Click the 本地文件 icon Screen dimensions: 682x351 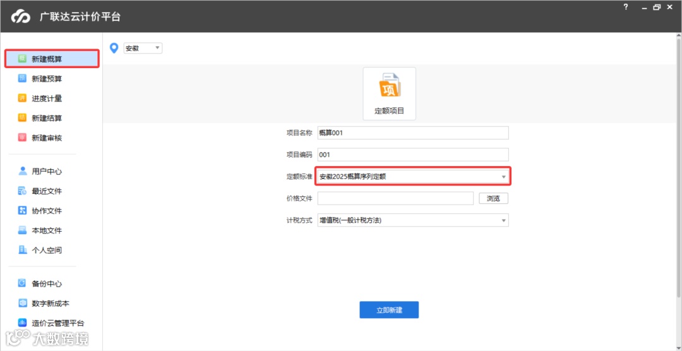[x=22, y=230]
